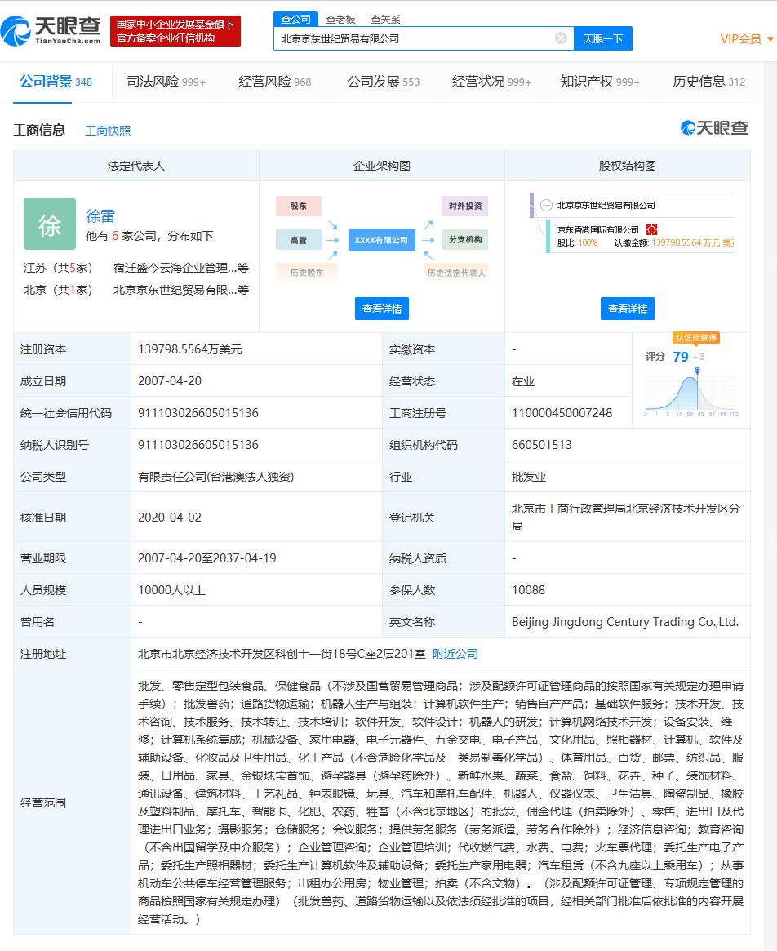Viewport: 777px width, 951px height.
Task: Click the 在业 operating status value
Action: 523,381
